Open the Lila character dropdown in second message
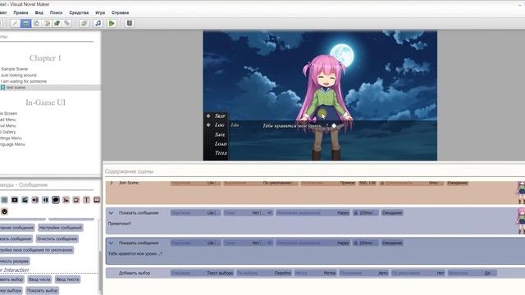 pos(195,243)
